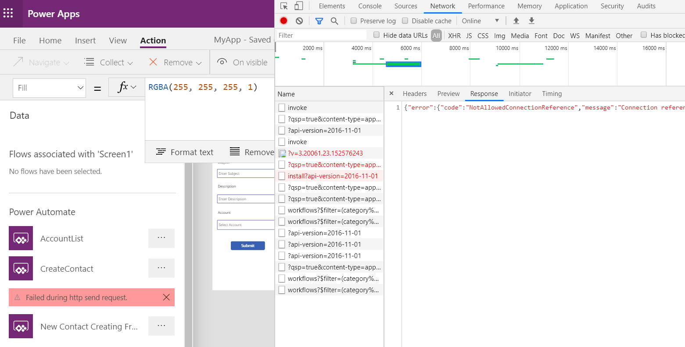Check the Hide data URLs option

(377, 35)
